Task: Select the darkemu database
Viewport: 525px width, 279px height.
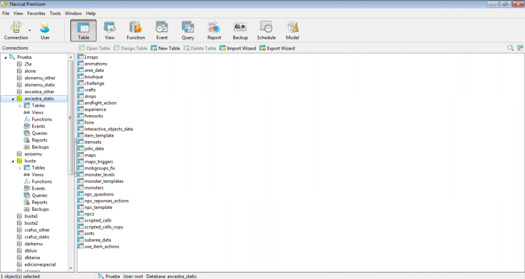Action: pyautogui.click(x=30, y=244)
